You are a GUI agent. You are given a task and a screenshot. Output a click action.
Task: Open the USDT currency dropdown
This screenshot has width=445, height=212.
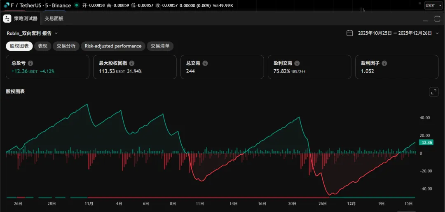coord(433,5)
